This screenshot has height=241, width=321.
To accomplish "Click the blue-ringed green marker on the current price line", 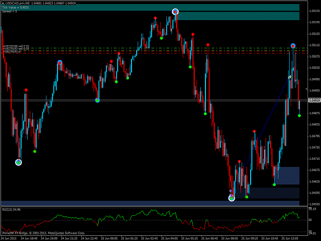I will [98, 100].
